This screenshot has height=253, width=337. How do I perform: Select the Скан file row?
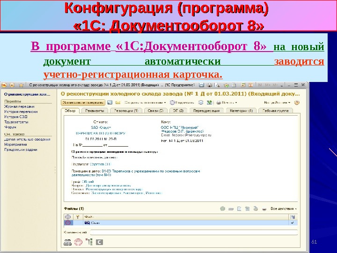coord(181,223)
